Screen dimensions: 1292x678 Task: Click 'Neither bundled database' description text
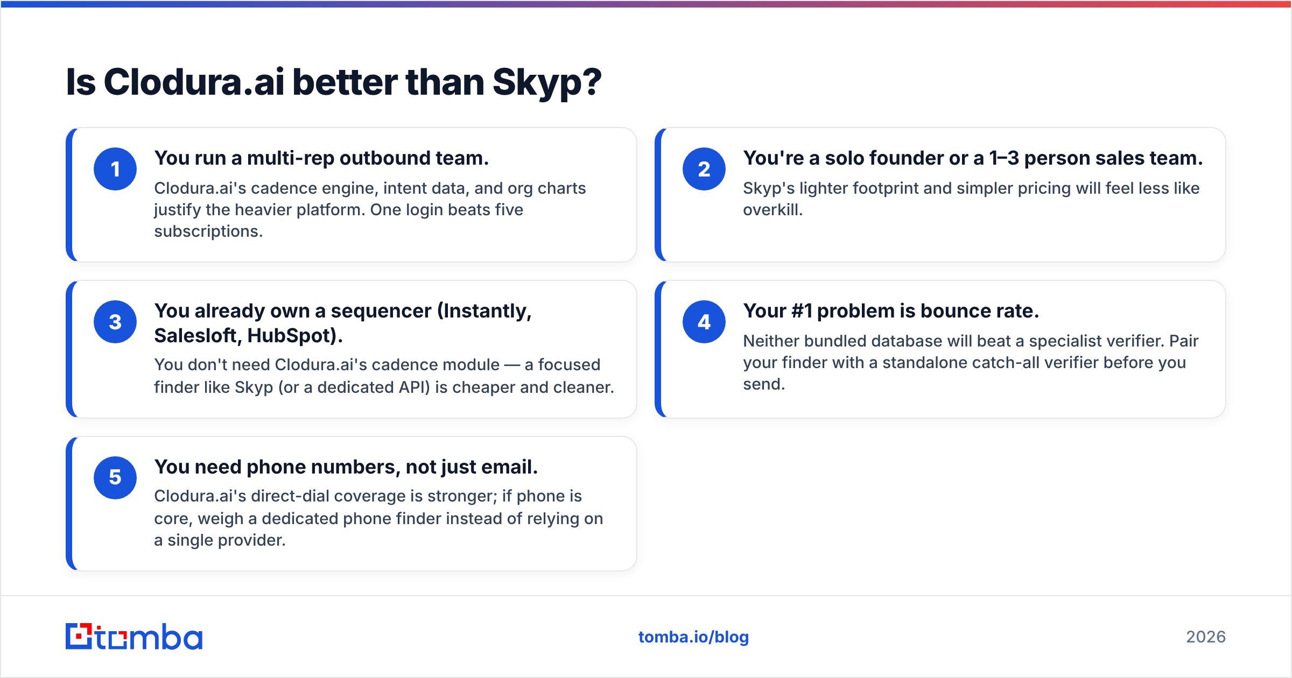tap(971, 363)
